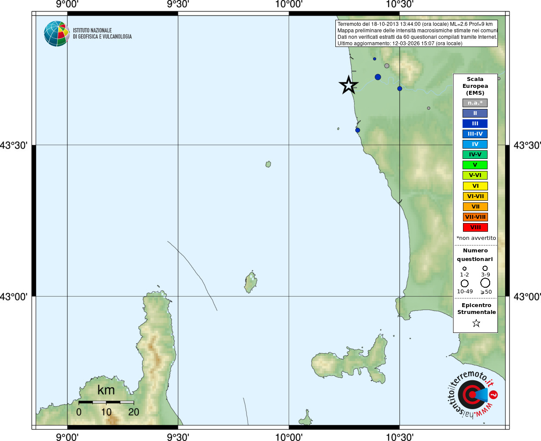Select the largest blue intensity circle on map
The width and height of the screenshot is (541, 441).
pyautogui.click(x=378, y=77)
